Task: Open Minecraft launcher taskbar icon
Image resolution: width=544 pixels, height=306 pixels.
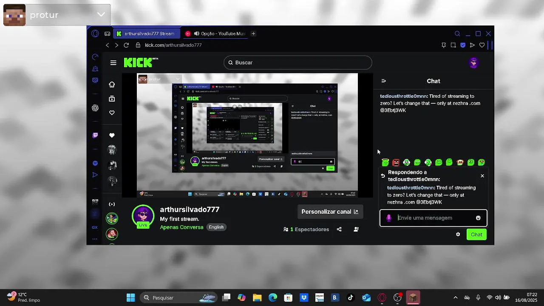Action: 413,297
